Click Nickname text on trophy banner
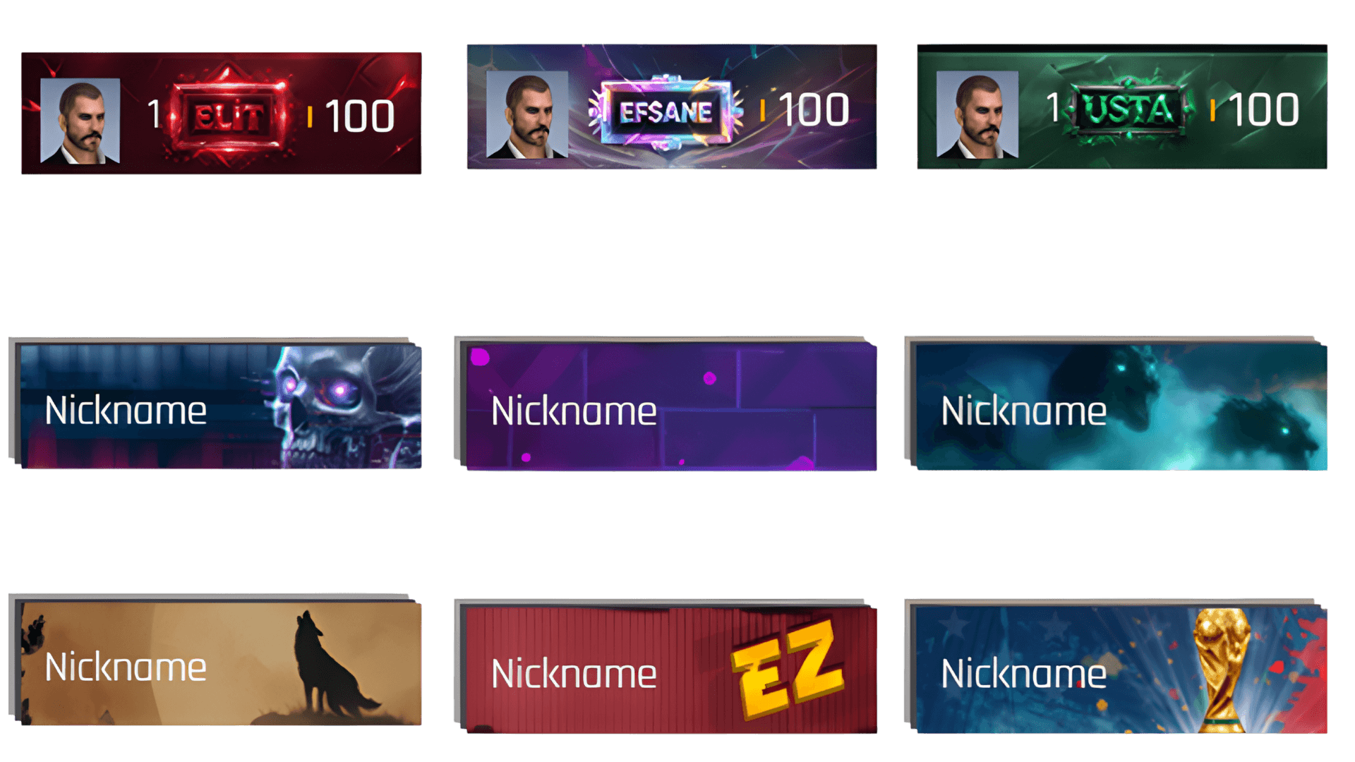The image size is (1355, 762). click(x=1023, y=674)
